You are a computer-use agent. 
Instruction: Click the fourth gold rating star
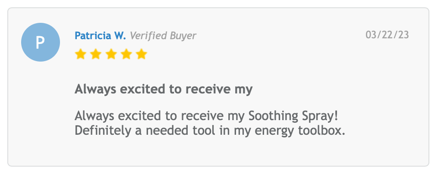pyautogui.click(x=126, y=55)
